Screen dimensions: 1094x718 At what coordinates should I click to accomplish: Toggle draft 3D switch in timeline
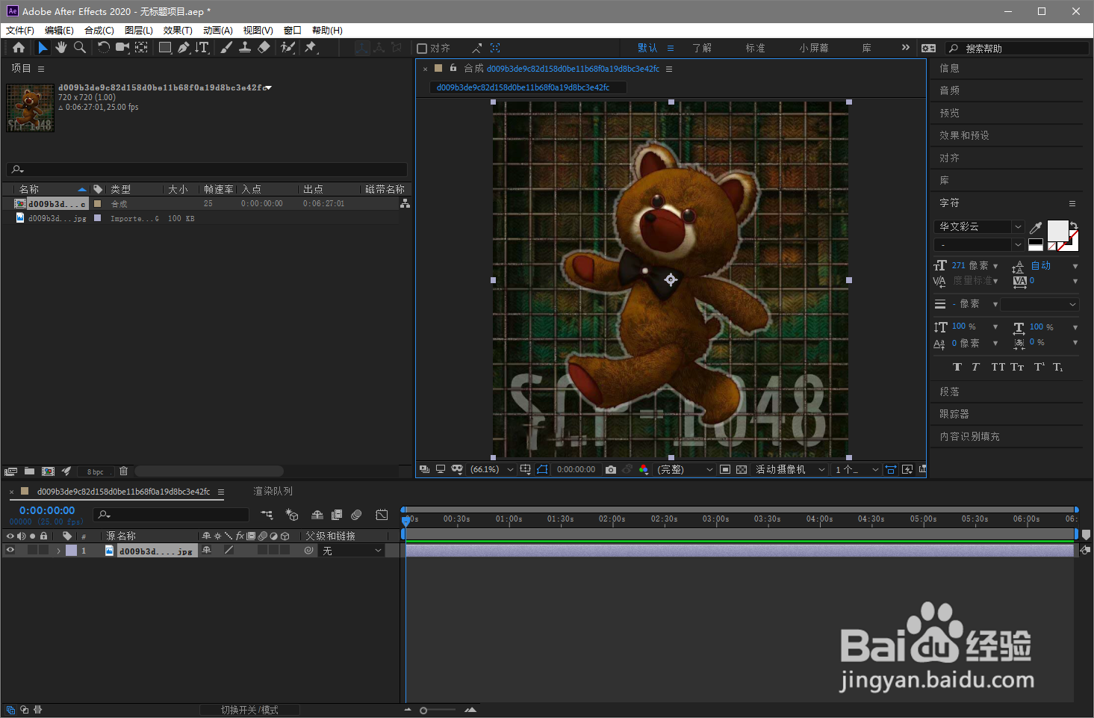(x=292, y=515)
